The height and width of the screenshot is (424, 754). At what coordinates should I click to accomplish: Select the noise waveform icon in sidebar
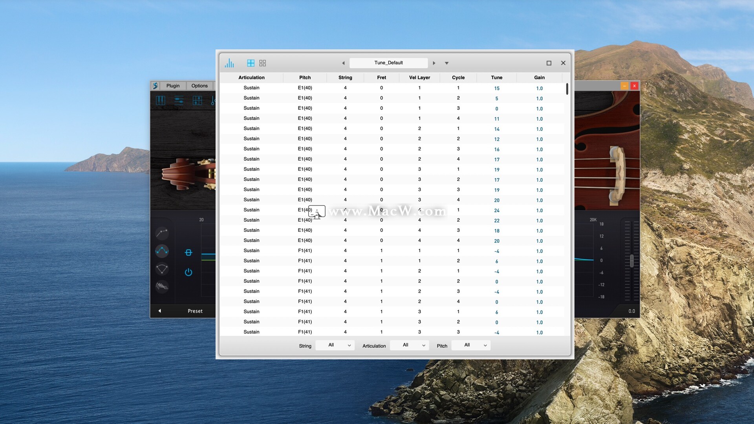(x=162, y=286)
